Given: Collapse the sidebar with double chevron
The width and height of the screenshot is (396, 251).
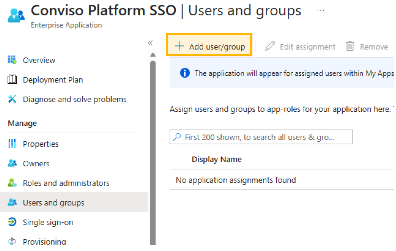Looking at the screenshot, I should coord(150,43).
